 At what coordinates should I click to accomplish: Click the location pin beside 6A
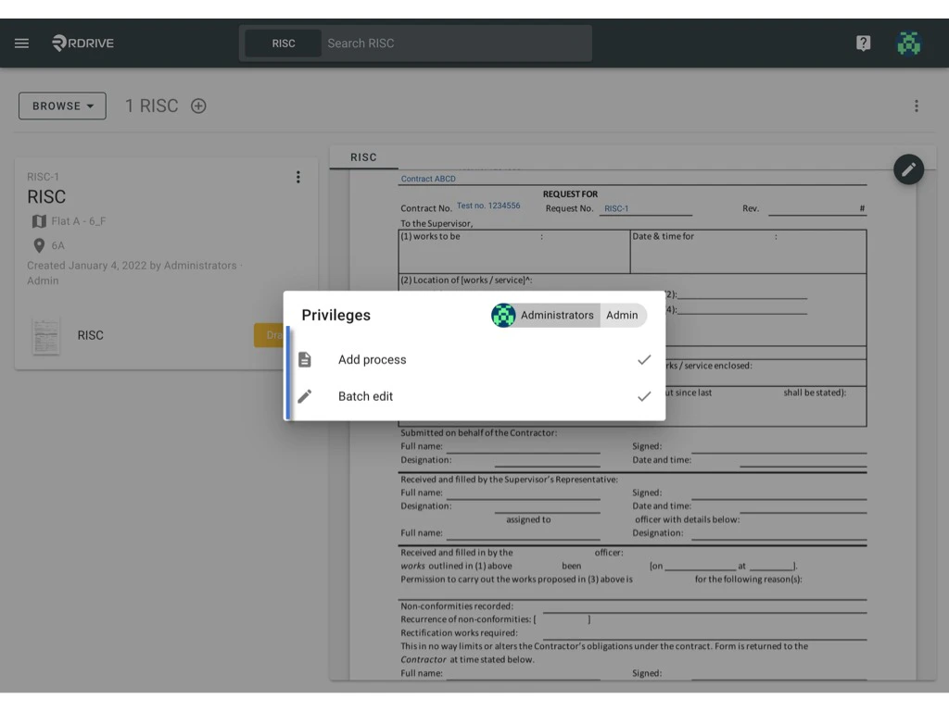(39, 245)
